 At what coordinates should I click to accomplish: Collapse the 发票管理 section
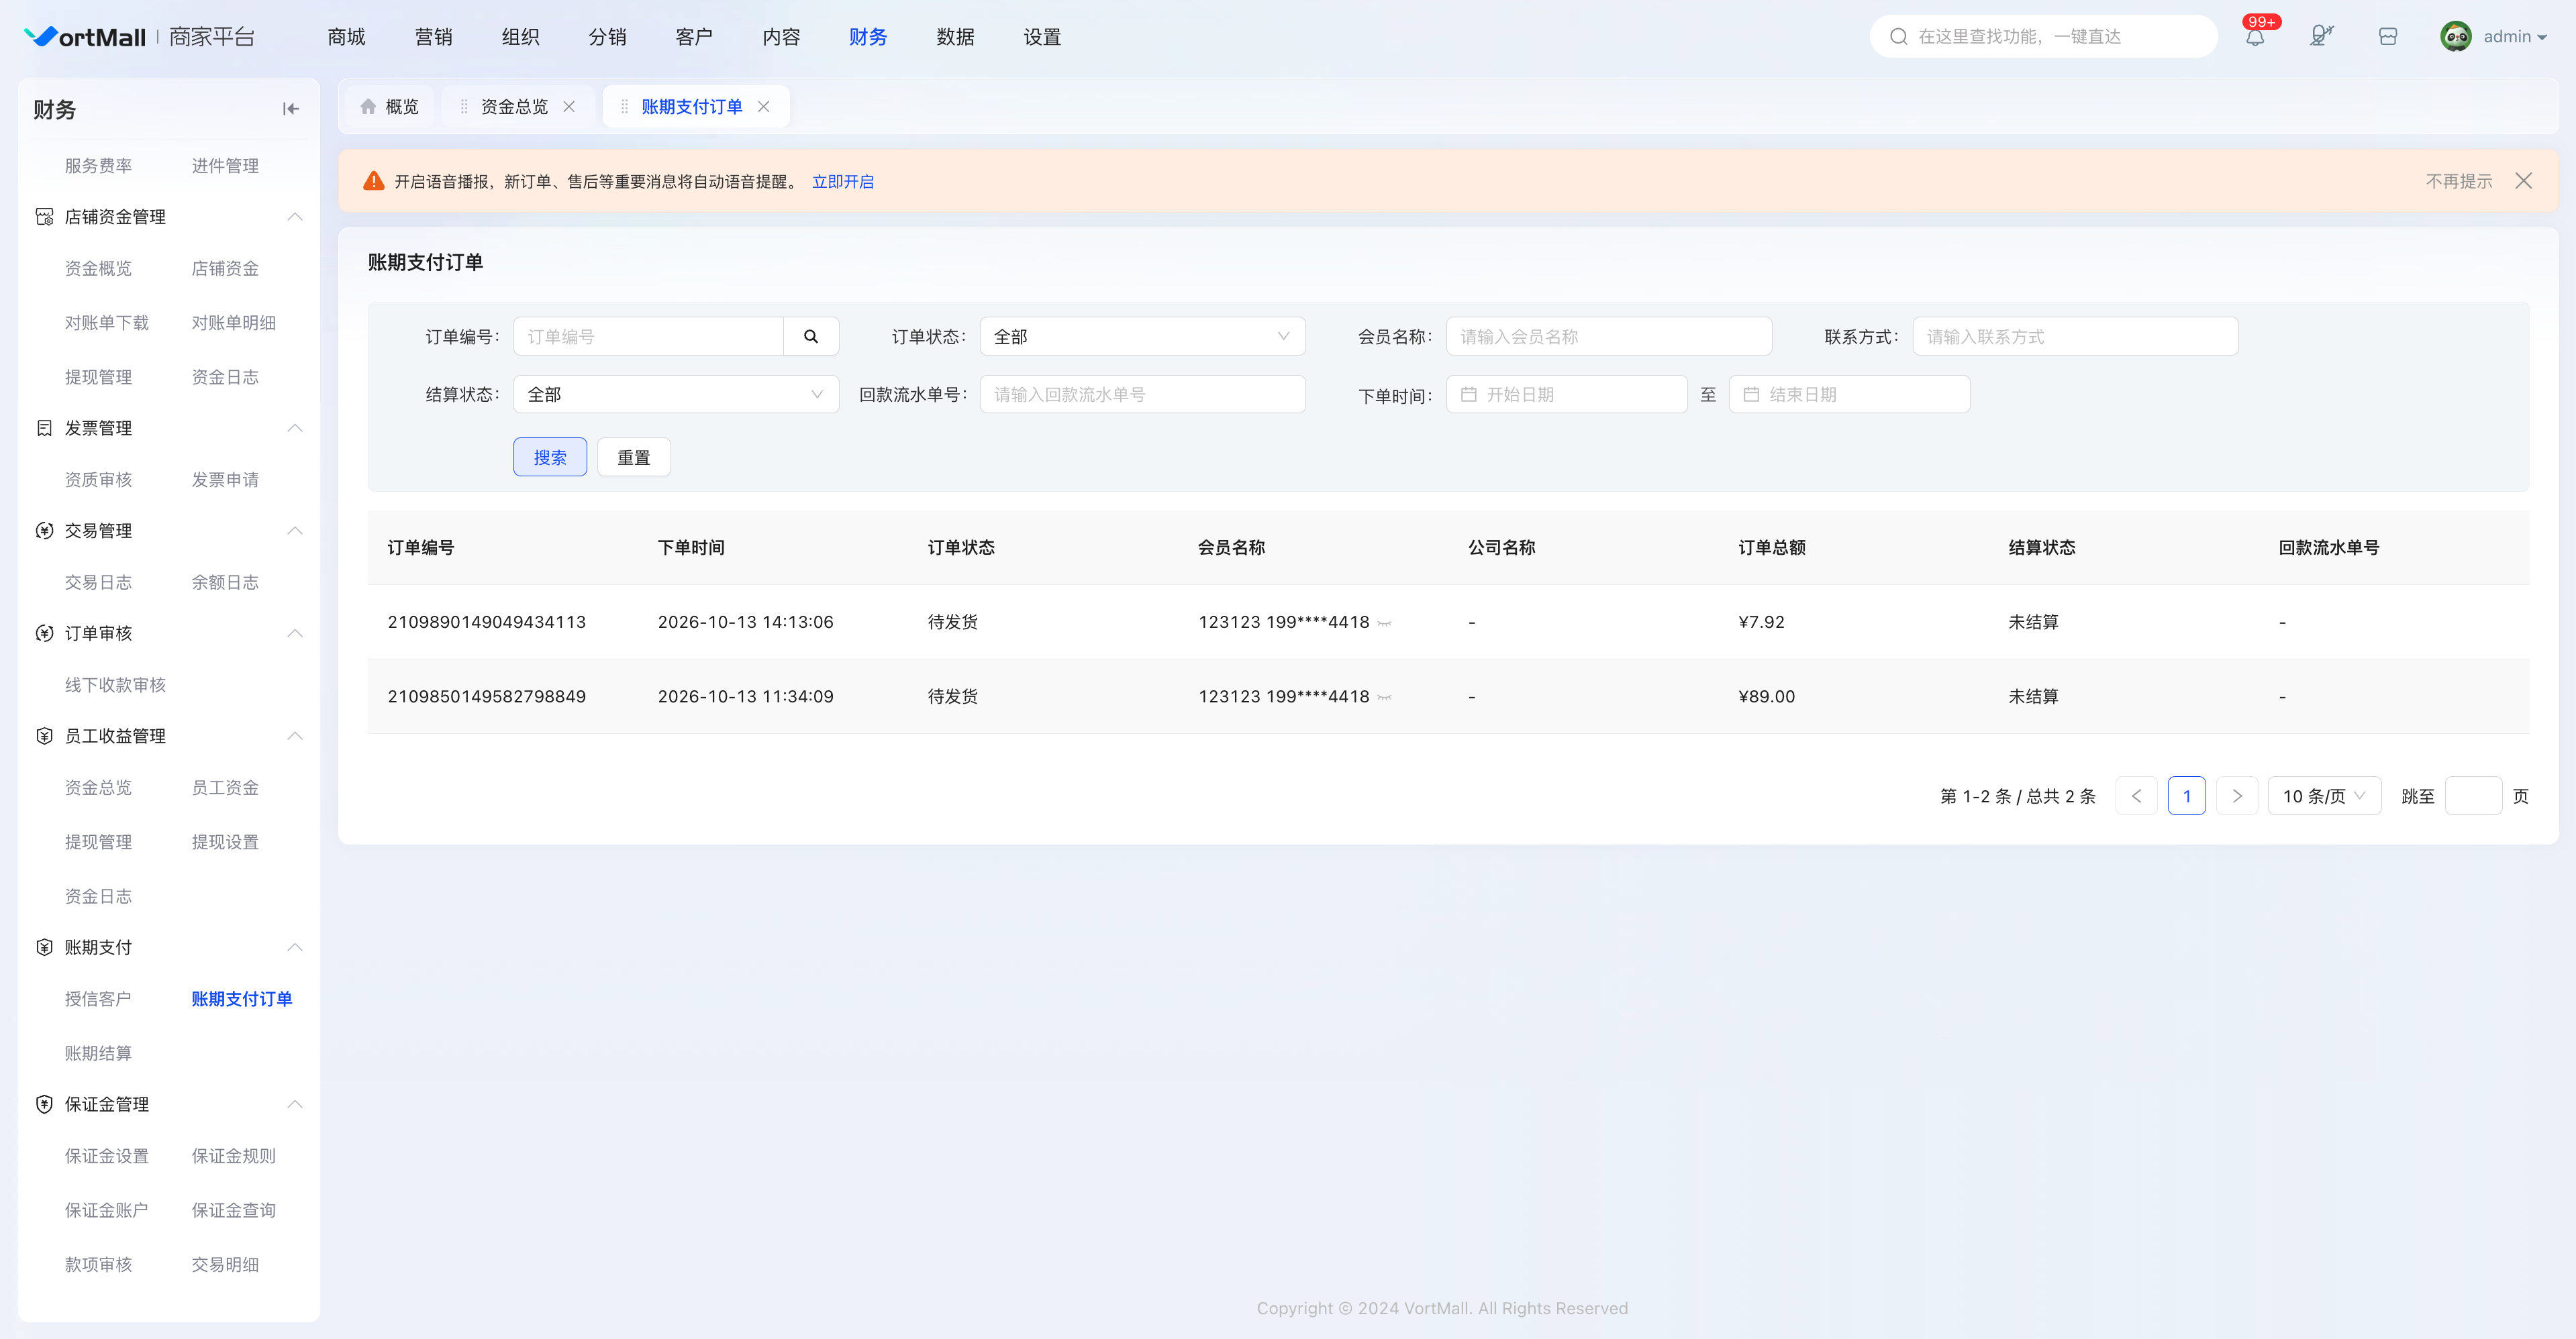(x=295, y=428)
